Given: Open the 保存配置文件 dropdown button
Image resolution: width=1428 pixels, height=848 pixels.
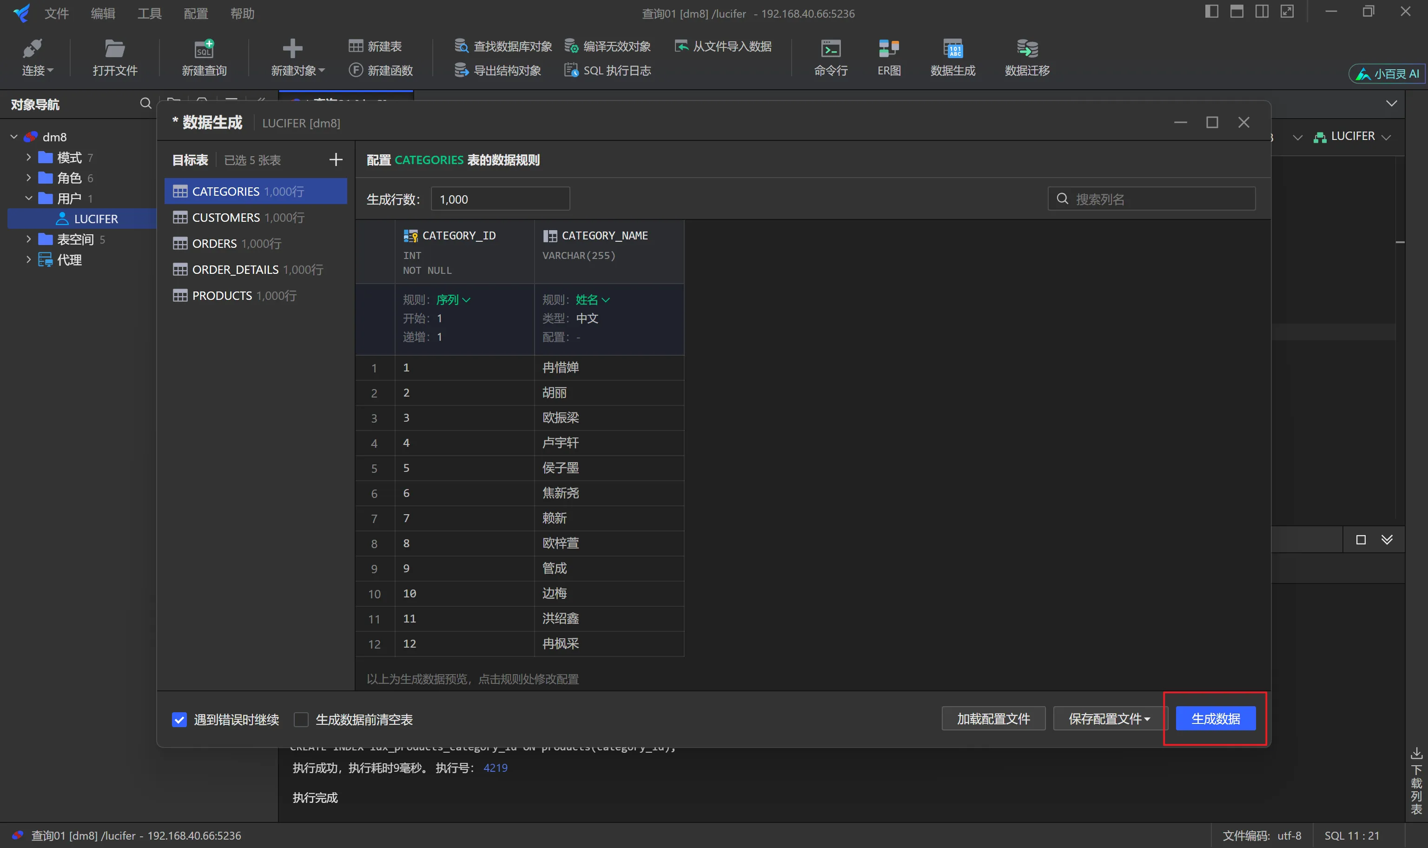Looking at the screenshot, I should (1108, 719).
